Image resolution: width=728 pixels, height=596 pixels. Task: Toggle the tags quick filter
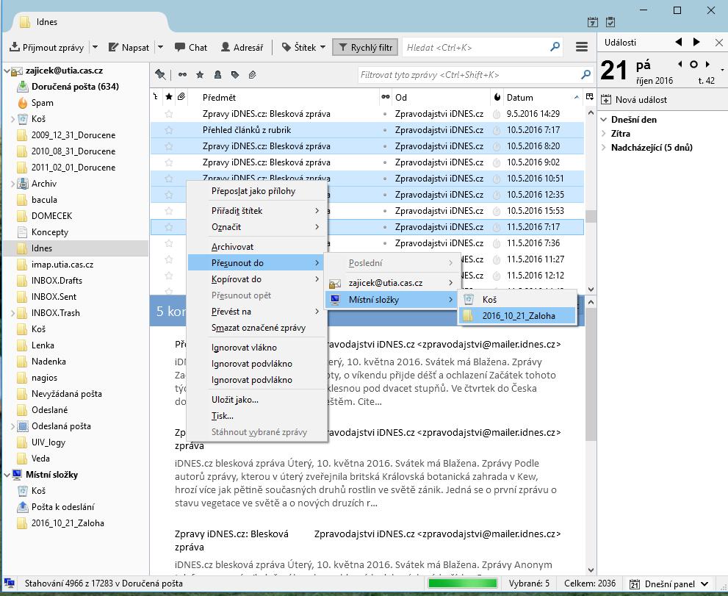(235, 74)
